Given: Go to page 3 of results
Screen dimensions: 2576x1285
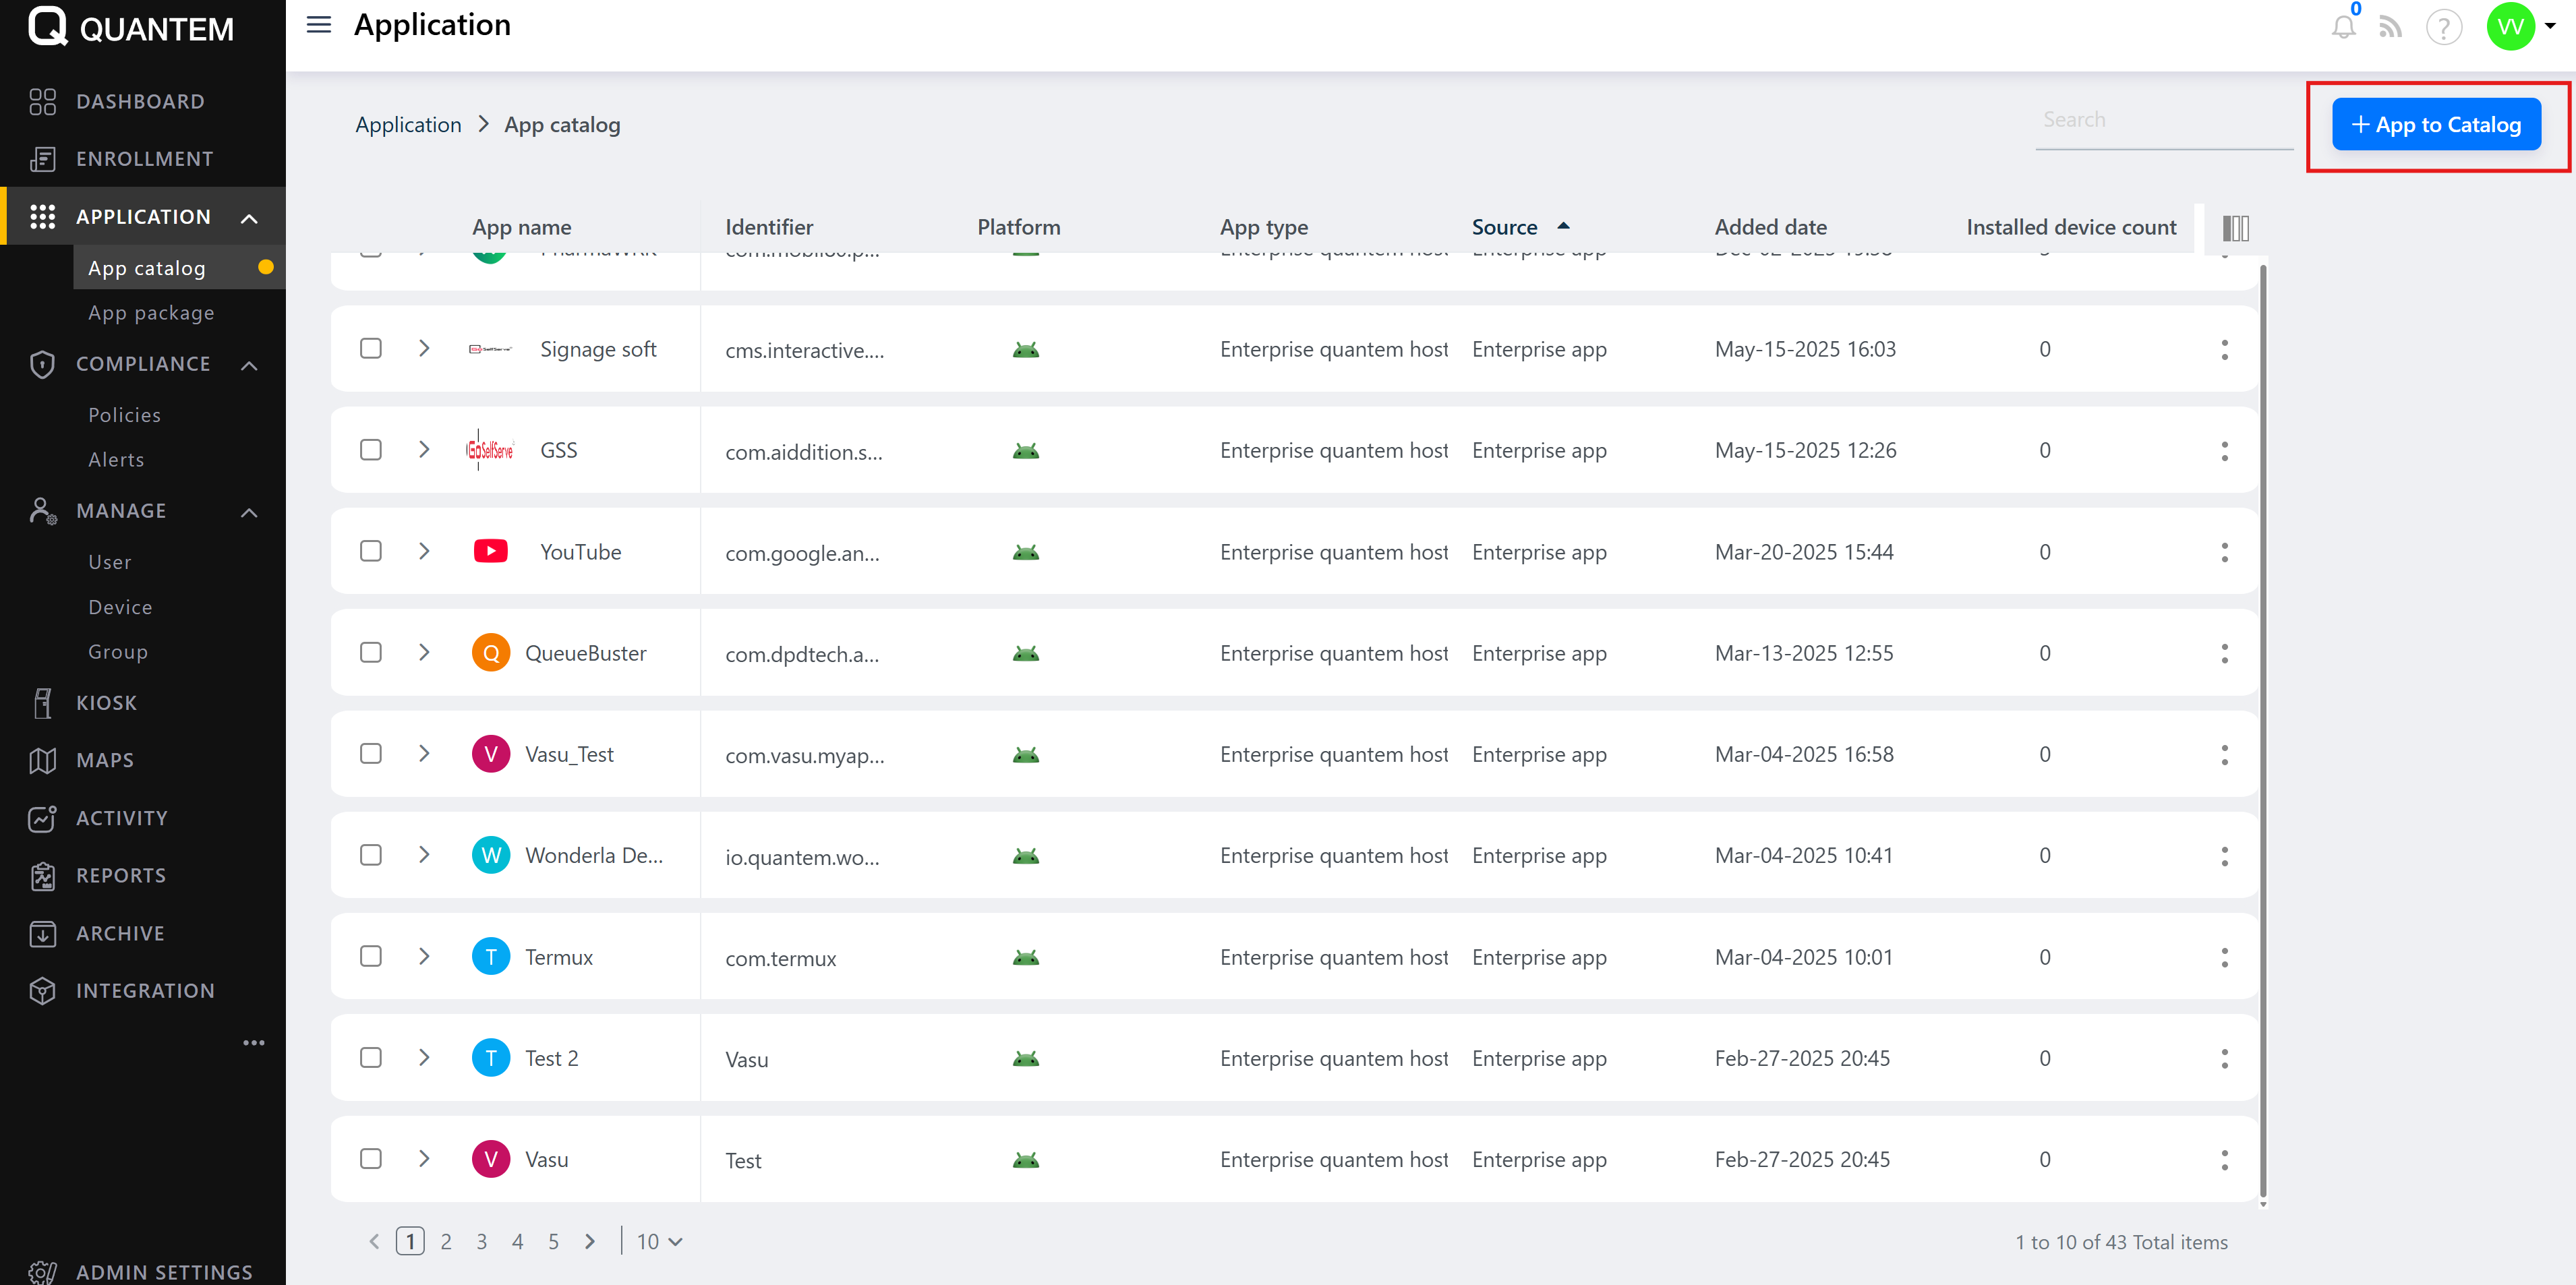Looking at the screenshot, I should [x=481, y=1241].
